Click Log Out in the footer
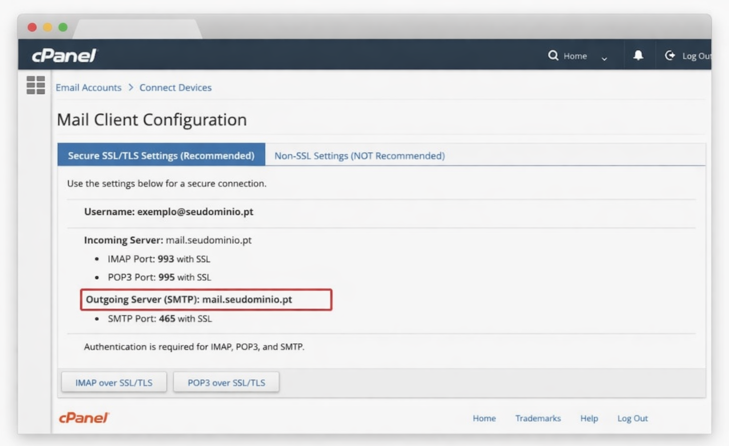This screenshot has width=729, height=446. pos(632,418)
